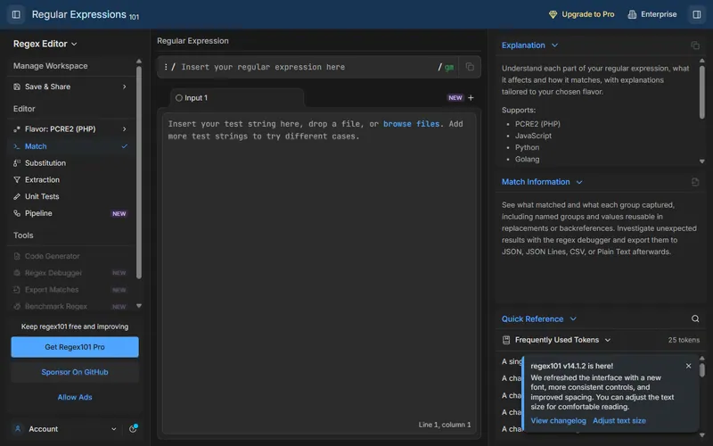Toggle the gm regex flags
The height and width of the screenshot is (446, 713).
(449, 68)
